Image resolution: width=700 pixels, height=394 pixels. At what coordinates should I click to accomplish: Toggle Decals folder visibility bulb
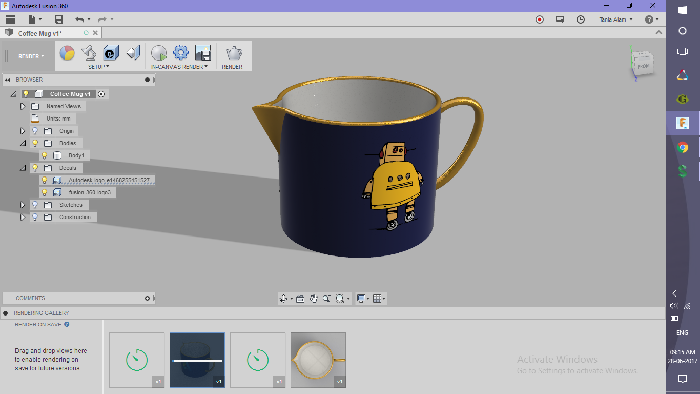tap(35, 168)
